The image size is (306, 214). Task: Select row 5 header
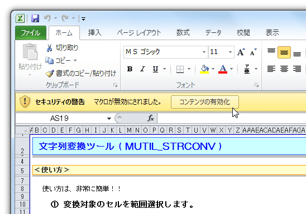click(22, 171)
